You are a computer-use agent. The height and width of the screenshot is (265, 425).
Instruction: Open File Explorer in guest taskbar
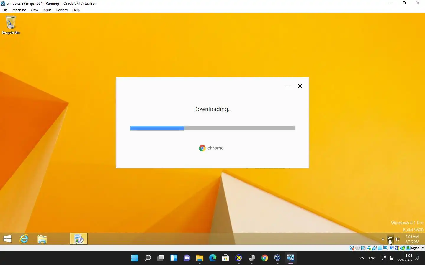[42, 239]
